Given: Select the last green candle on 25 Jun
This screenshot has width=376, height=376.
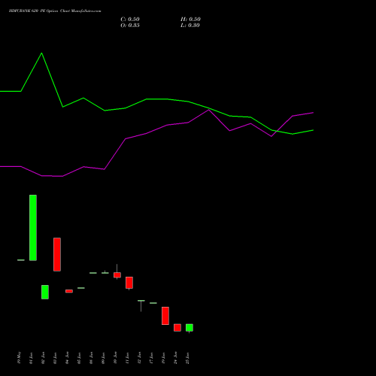Looking at the screenshot, I should (x=190, y=328).
